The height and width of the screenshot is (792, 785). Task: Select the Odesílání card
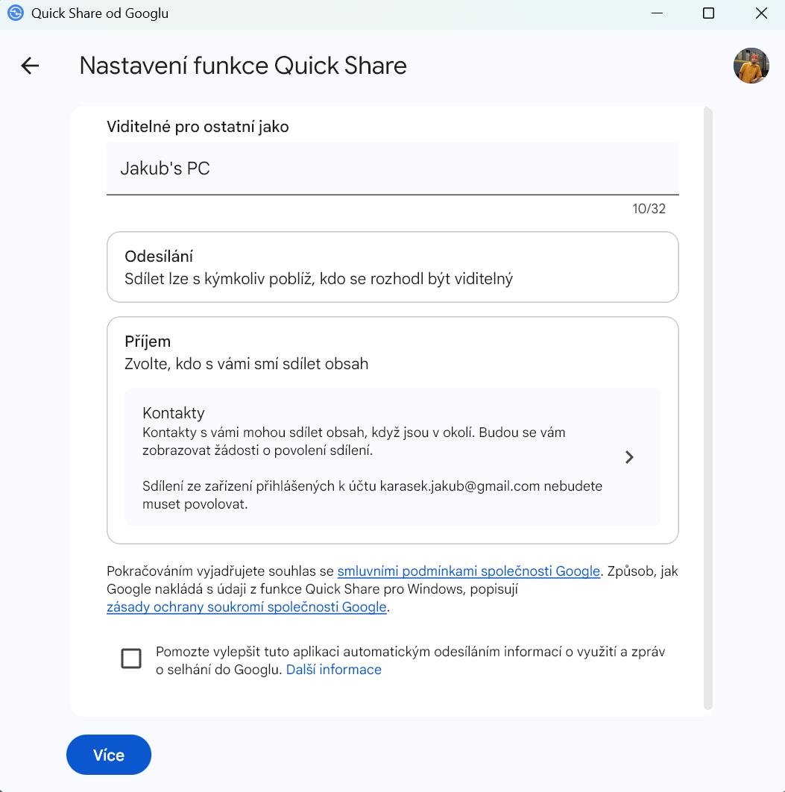pyautogui.click(x=392, y=267)
